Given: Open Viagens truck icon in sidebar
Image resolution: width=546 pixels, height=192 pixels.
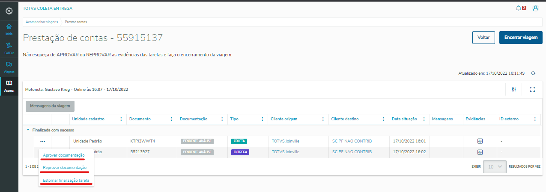Looking at the screenshot, I should coord(9,67).
